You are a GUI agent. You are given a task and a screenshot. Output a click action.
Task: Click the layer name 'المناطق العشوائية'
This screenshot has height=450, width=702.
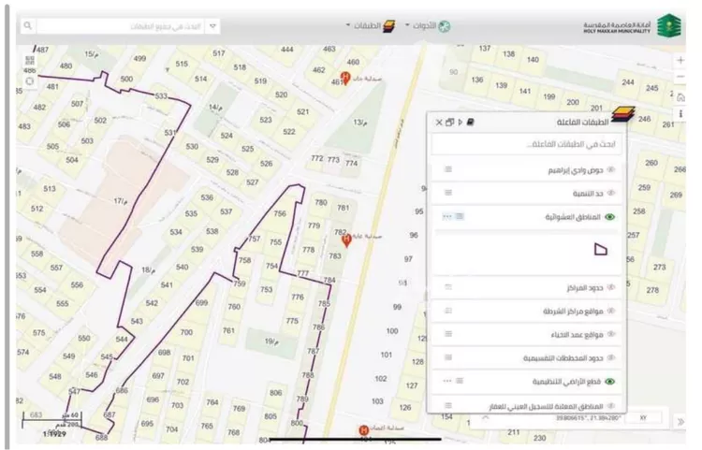click(x=573, y=217)
